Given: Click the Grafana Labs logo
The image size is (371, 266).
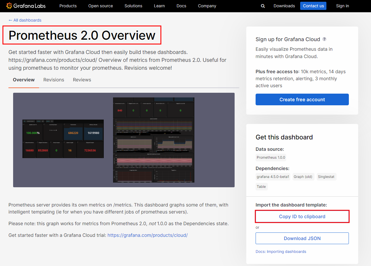Looking at the screenshot, I should (26, 6).
